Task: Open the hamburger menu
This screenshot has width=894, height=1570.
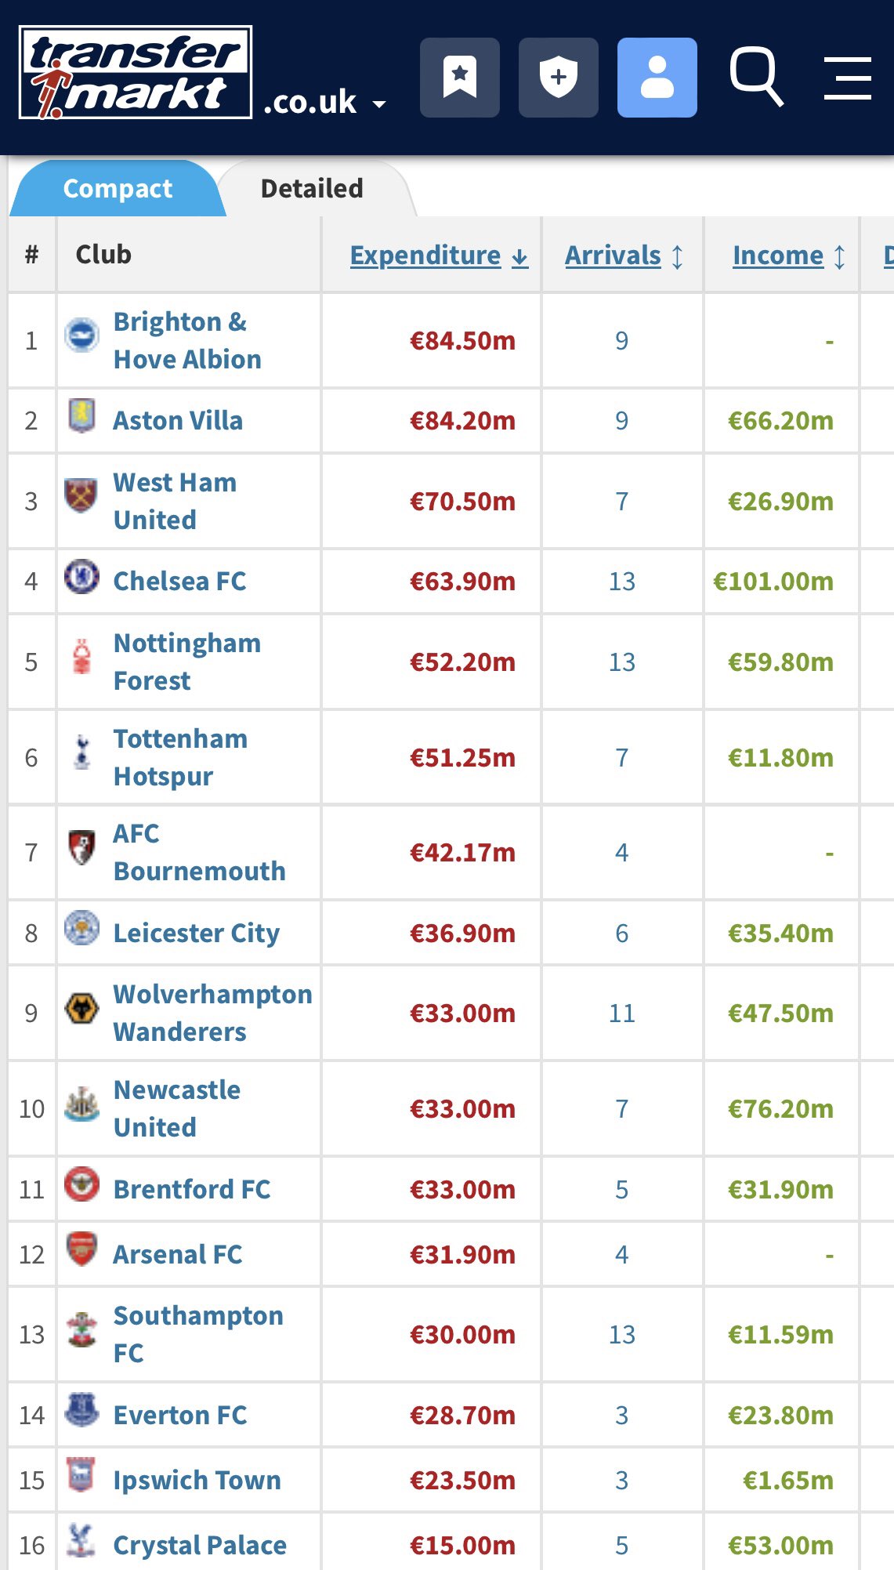Action: [x=848, y=78]
